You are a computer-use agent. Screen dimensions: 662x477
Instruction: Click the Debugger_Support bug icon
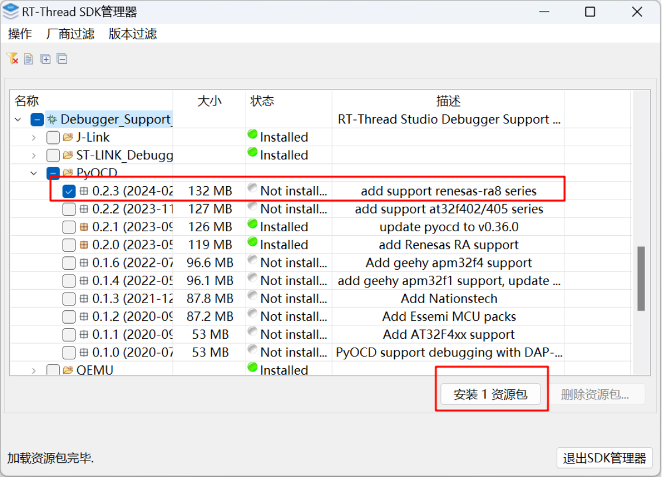coord(52,119)
